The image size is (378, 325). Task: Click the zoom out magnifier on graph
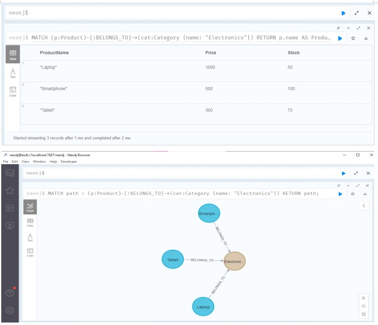point(363,306)
